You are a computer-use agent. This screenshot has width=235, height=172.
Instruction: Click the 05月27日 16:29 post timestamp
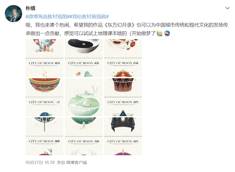pyautogui.click(x=40, y=162)
